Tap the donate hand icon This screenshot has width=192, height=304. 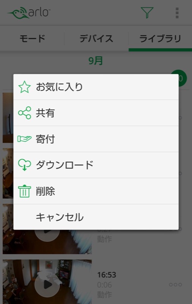pyautogui.click(x=24, y=139)
